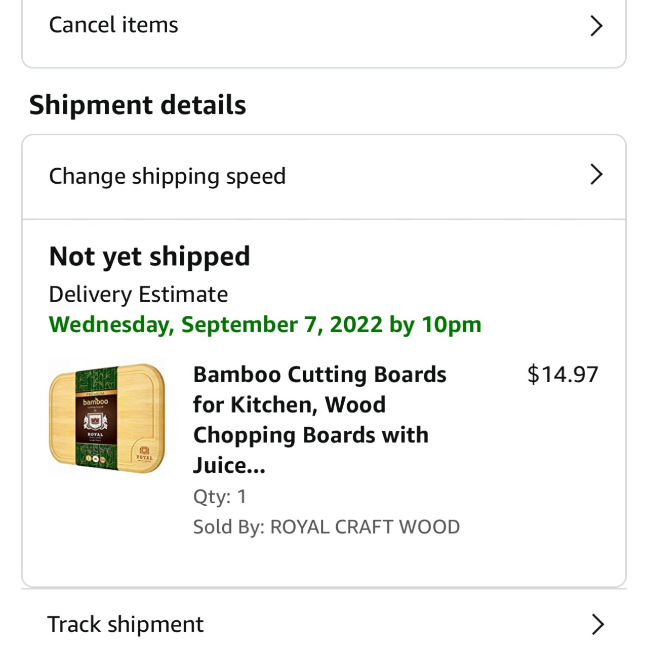Tap the Delivery Estimate label
This screenshot has height=648, width=648.
tap(138, 294)
